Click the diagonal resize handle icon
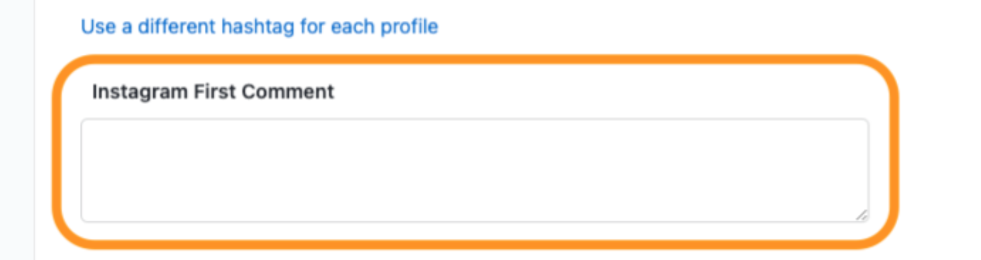This screenshot has height=260, width=981. pos(861,214)
